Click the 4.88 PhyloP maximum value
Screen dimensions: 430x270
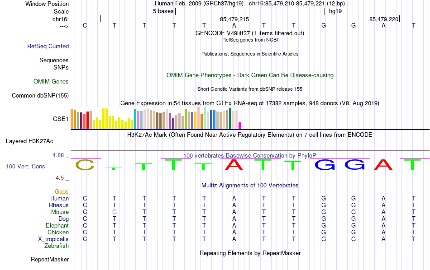58,155
